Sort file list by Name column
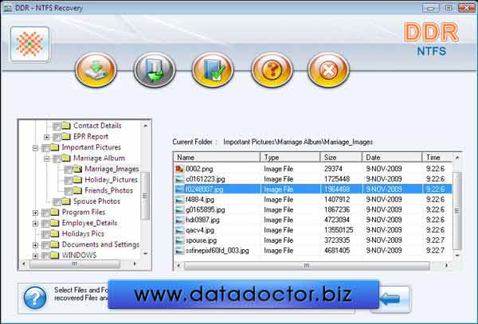The image size is (478, 324). click(217, 157)
